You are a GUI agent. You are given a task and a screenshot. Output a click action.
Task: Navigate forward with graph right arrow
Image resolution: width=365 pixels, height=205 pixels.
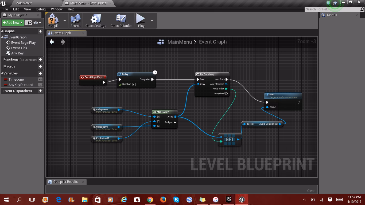click(63, 42)
